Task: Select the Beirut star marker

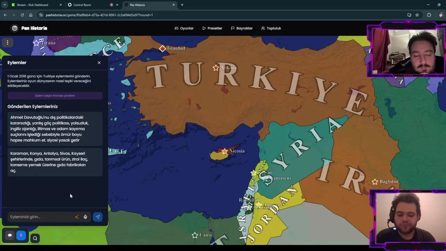Action: pos(253,173)
